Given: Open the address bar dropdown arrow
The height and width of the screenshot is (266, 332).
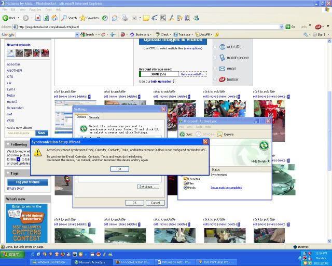Looking at the screenshot, I should (x=281, y=26).
